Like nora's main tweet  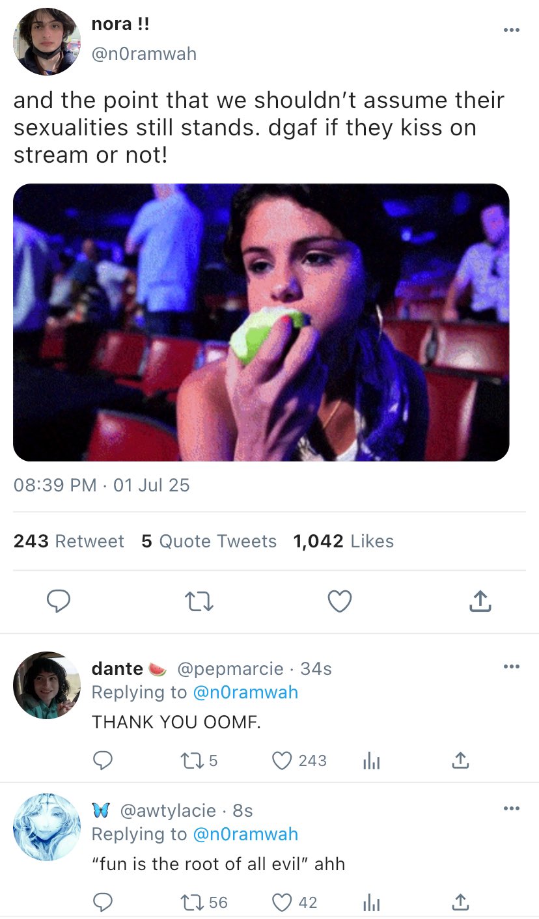pos(339,601)
